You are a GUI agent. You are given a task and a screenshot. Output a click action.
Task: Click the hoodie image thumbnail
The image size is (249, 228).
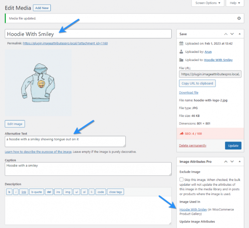tap(38, 83)
